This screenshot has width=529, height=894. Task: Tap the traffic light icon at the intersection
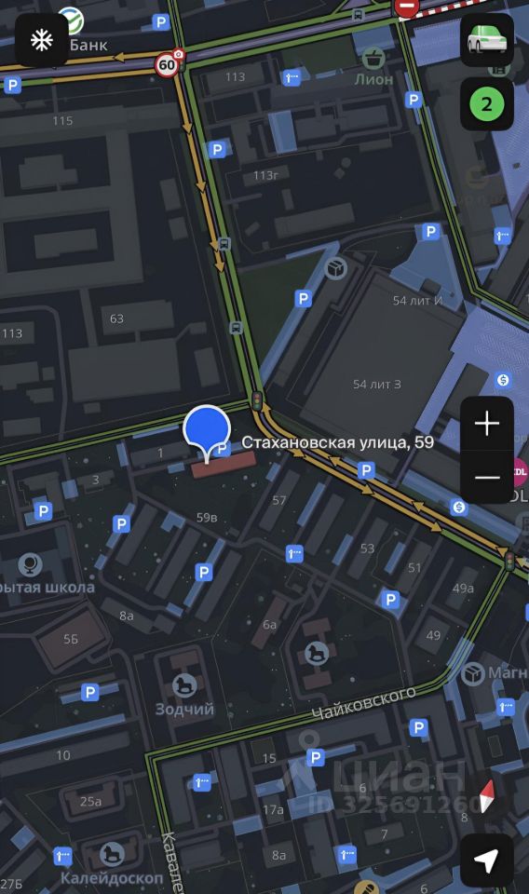pyautogui.click(x=257, y=400)
